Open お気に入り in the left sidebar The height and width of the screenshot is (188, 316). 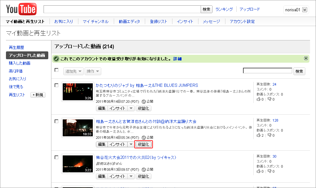(x=18, y=79)
